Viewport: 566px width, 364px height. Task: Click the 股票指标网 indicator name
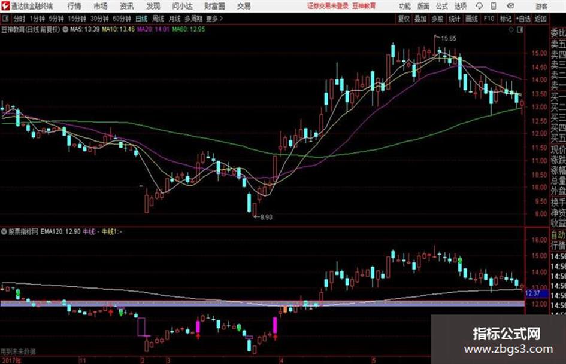pyautogui.click(x=23, y=231)
